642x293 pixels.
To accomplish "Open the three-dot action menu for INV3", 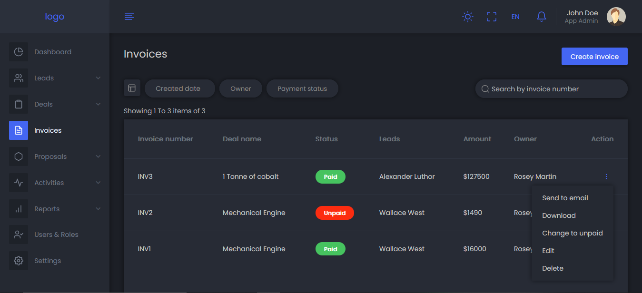I will (x=606, y=176).
